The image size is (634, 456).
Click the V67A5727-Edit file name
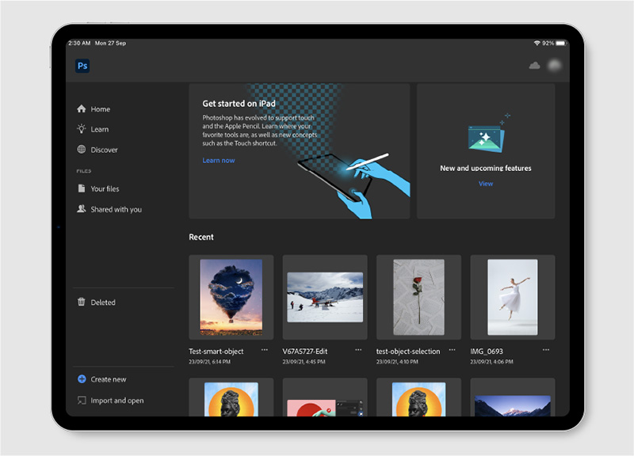(305, 351)
